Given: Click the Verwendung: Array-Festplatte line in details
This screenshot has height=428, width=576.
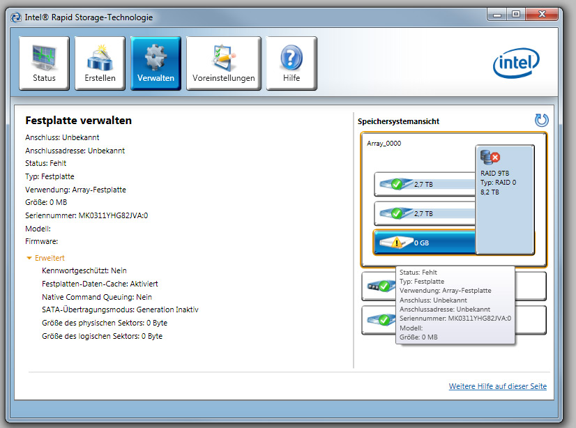Looking at the screenshot, I should click(76, 190).
